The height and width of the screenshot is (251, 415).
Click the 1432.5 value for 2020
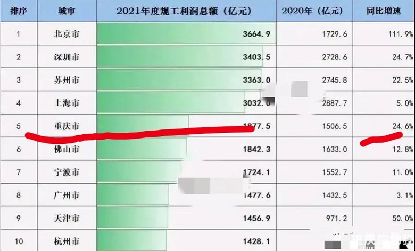335,195
